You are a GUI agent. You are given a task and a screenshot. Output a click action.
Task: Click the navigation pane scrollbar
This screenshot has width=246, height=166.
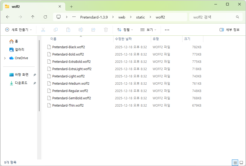pyautogui.click(x=39, y=76)
